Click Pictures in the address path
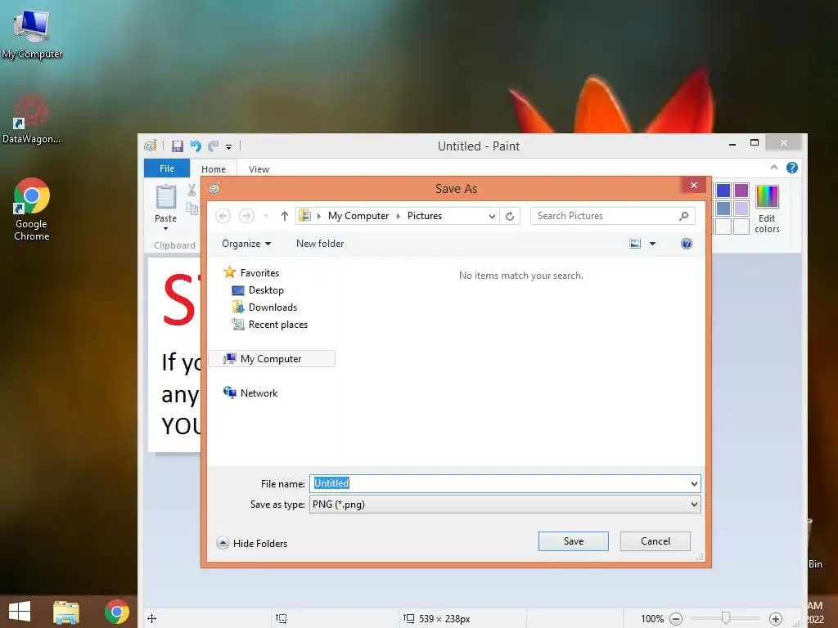The width and height of the screenshot is (838, 628). [425, 216]
